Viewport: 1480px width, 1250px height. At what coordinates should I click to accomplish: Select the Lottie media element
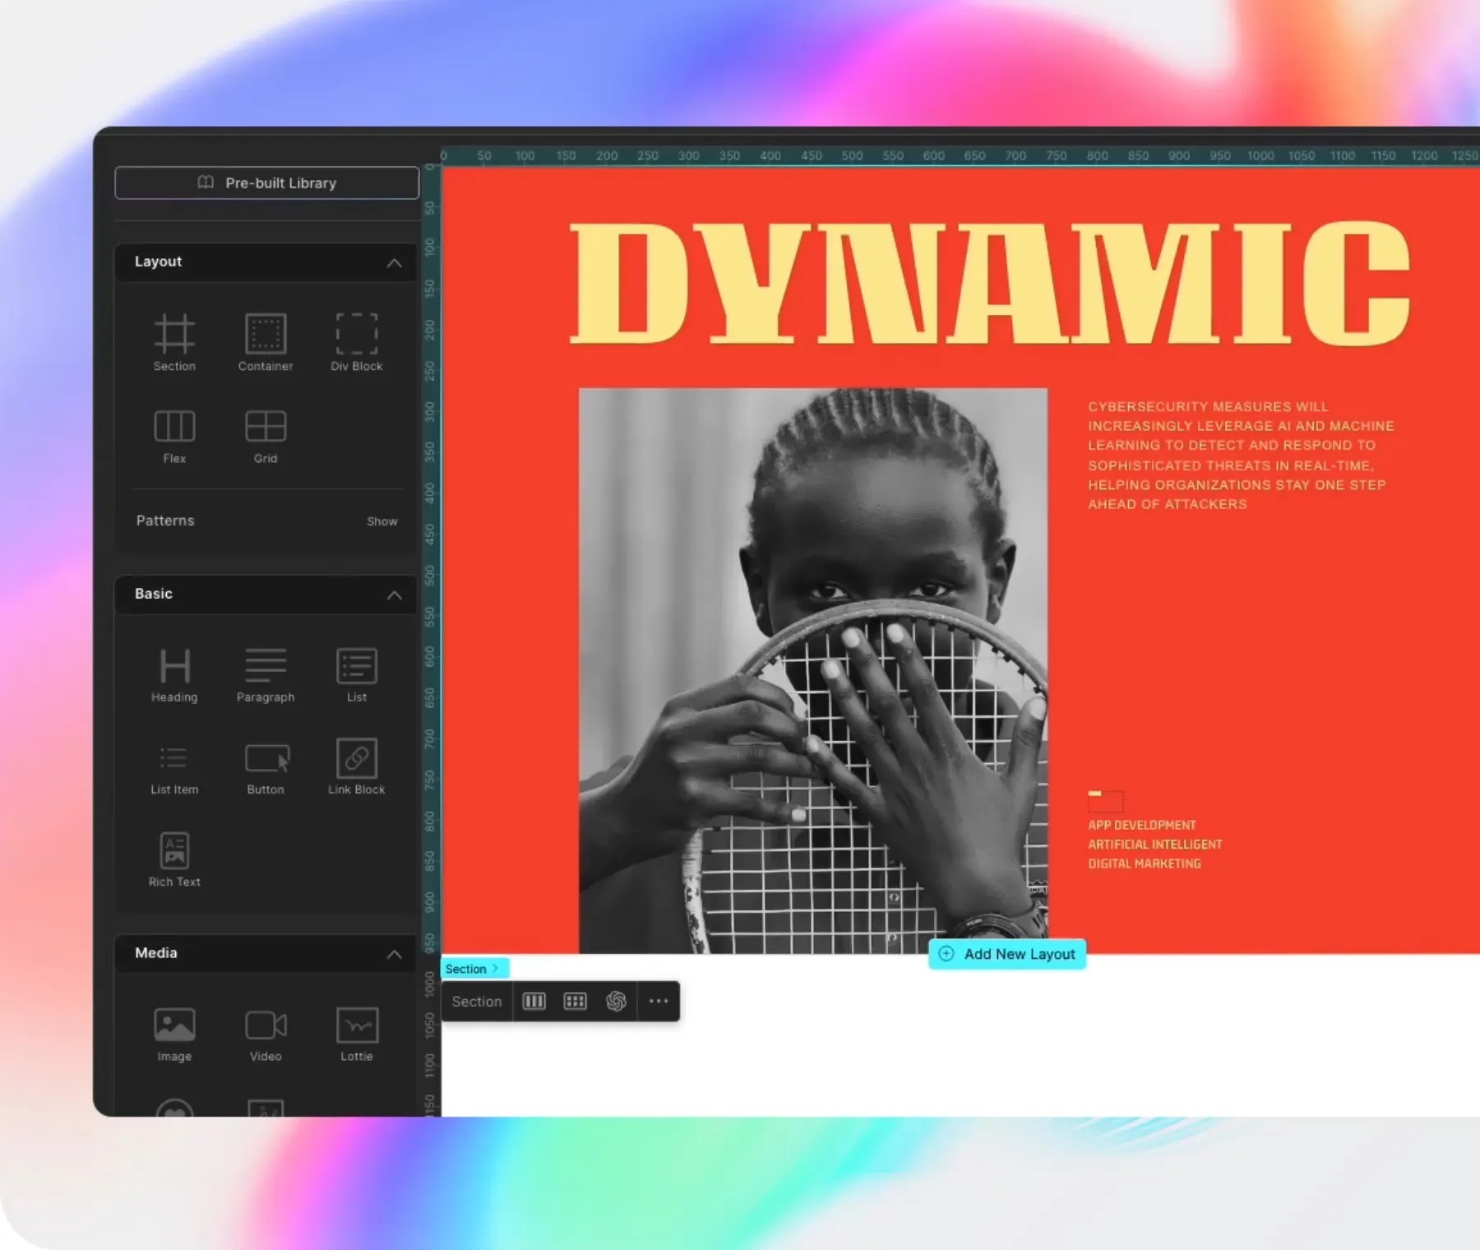pyautogui.click(x=357, y=1035)
